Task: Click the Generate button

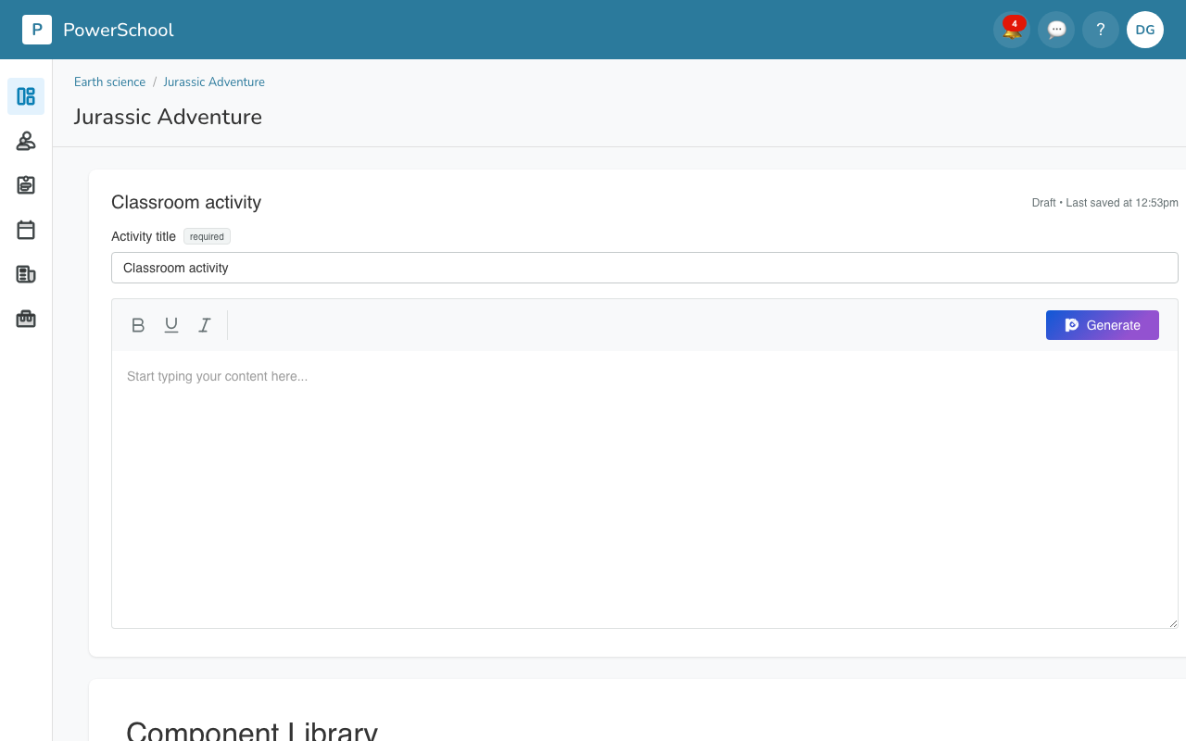Action: (x=1102, y=325)
